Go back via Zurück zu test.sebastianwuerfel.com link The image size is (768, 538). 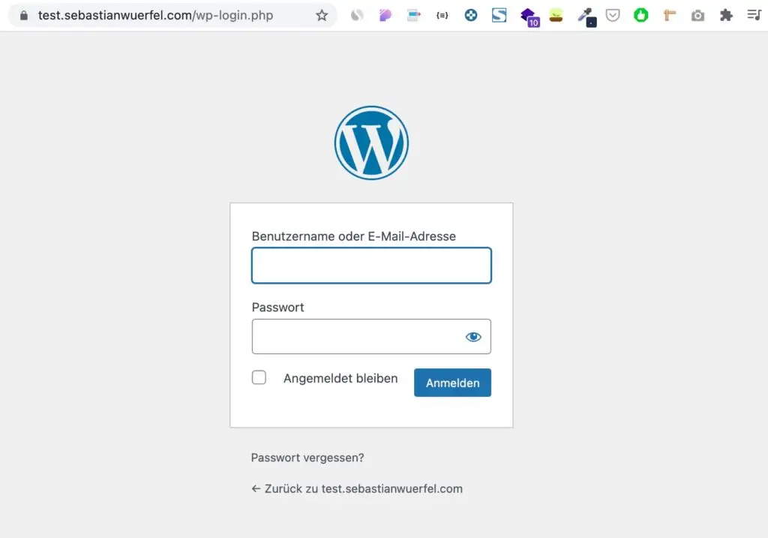356,488
